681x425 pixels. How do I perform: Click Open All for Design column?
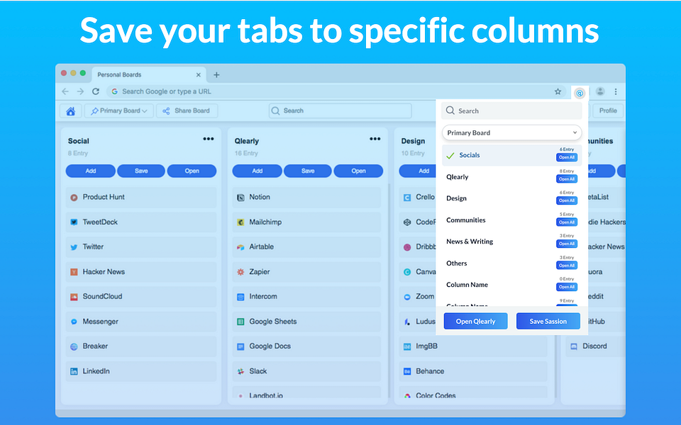567,200
